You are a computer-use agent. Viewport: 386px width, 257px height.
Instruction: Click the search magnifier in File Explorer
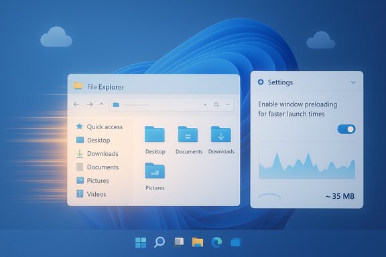216,105
